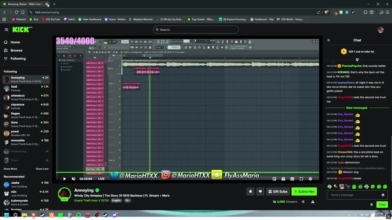
Task: Collapse followed channels with Show Less
Action: pyautogui.click(x=42, y=169)
